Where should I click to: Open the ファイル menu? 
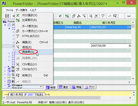tap(9, 10)
